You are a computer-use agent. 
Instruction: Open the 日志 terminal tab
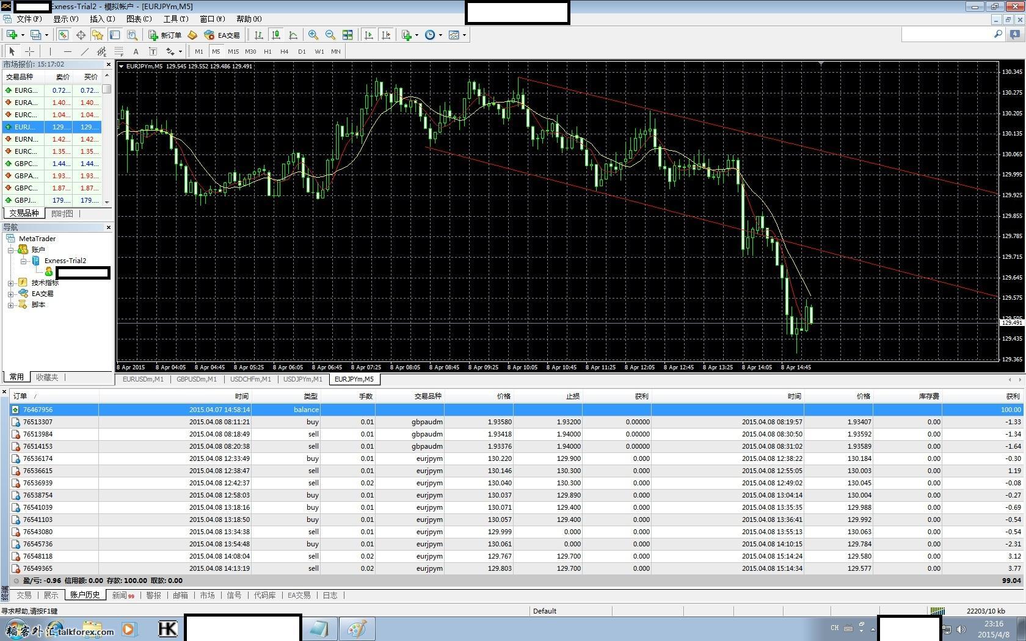[330, 595]
